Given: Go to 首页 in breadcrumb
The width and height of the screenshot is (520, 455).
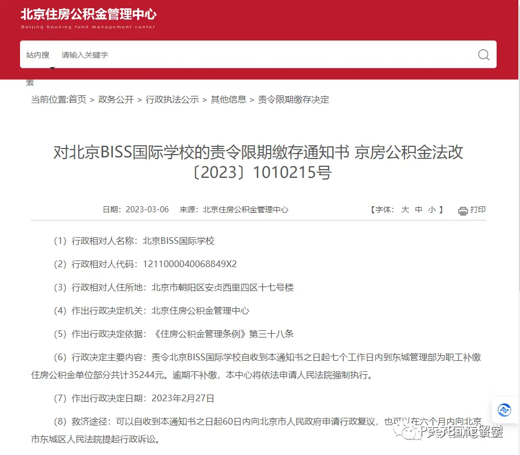Looking at the screenshot, I should (x=77, y=99).
